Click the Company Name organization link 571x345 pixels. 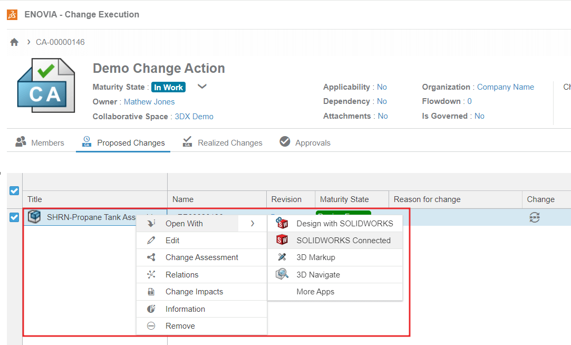[x=506, y=87]
